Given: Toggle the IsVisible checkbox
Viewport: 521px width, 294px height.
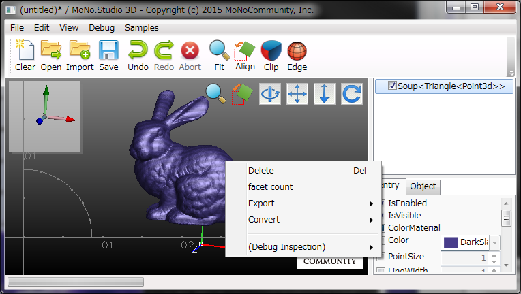Looking at the screenshot, I should click(x=382, y=216).
